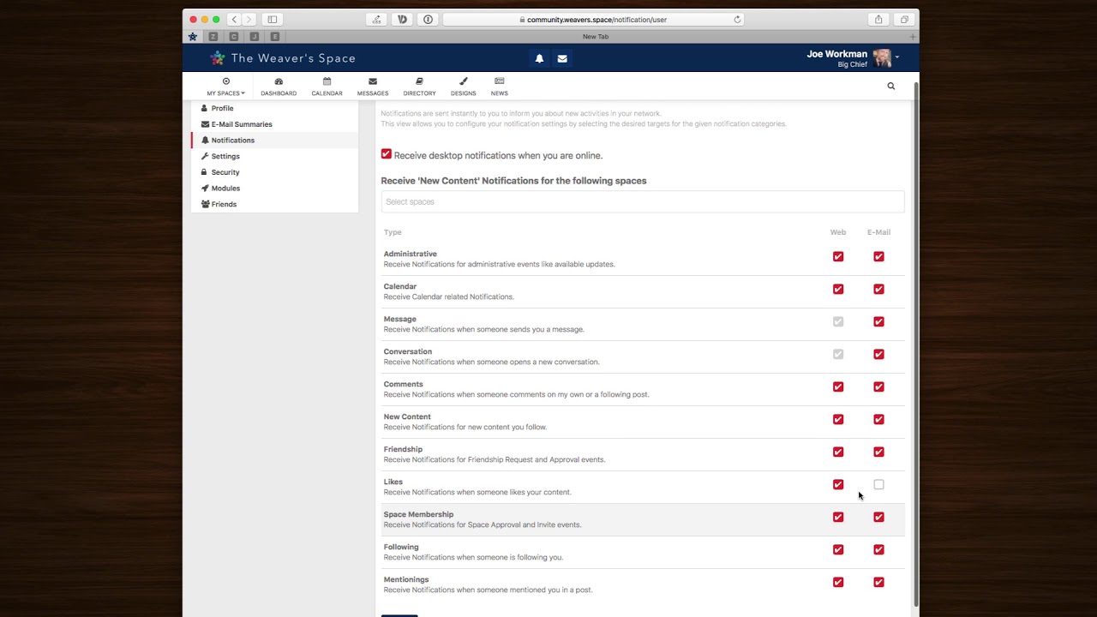Open the user account dropdown arrow
Screen dimensions: 1097x617
click(x=897, y=58)
